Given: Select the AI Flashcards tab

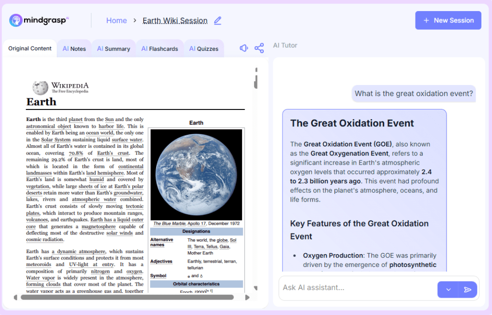Looking at the screenshot, I should [160, 48].
